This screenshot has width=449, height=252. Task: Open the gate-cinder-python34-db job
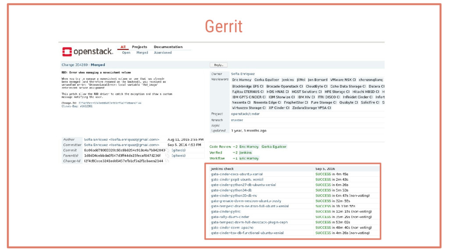[232, 190]
